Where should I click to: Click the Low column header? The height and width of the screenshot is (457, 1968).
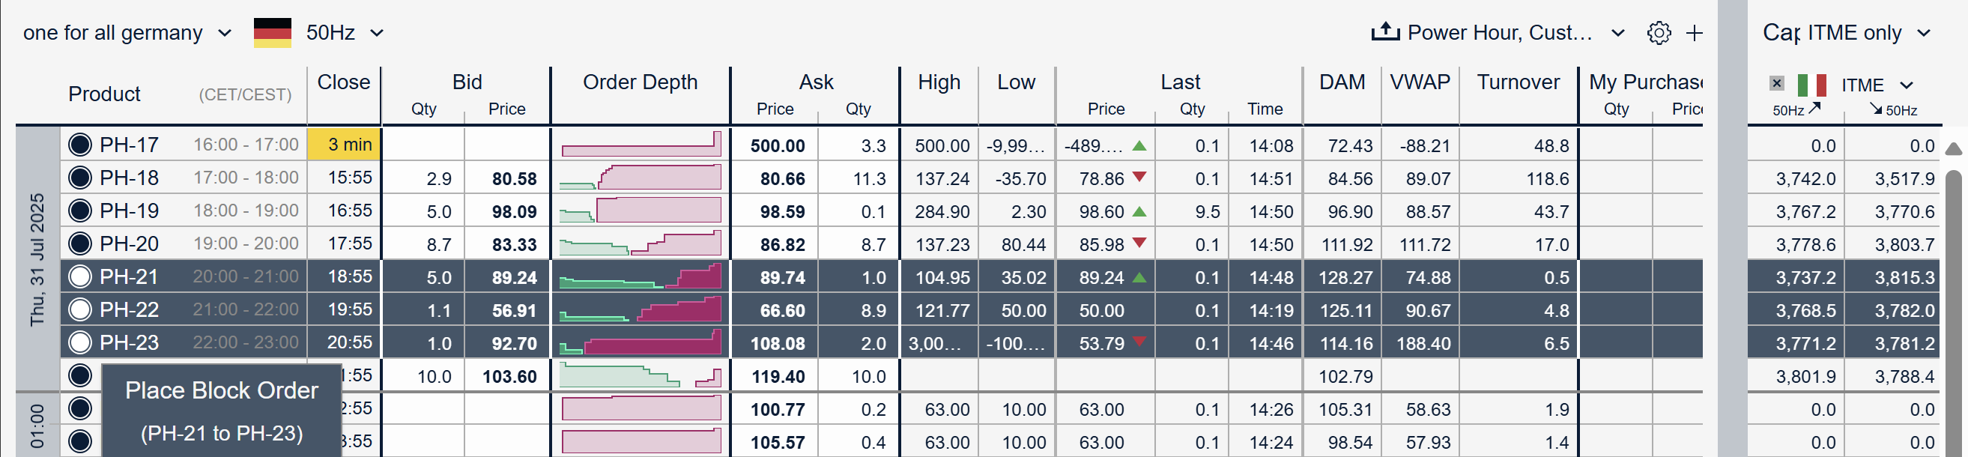pyautogui.click(x=1015, y=82)
